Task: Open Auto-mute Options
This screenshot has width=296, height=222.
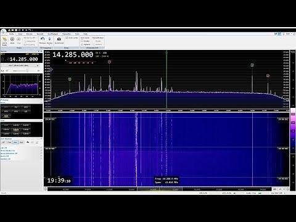Action: [86, 44]
